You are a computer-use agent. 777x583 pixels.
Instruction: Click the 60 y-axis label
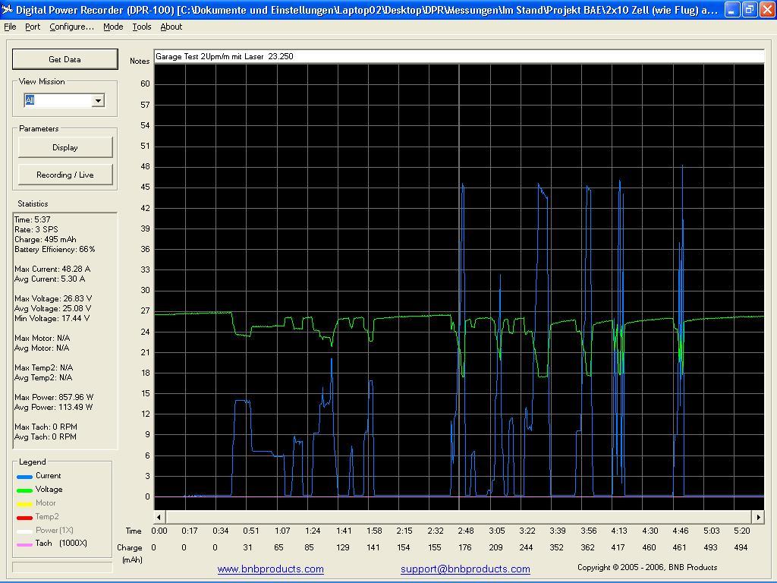click(145, 84)
